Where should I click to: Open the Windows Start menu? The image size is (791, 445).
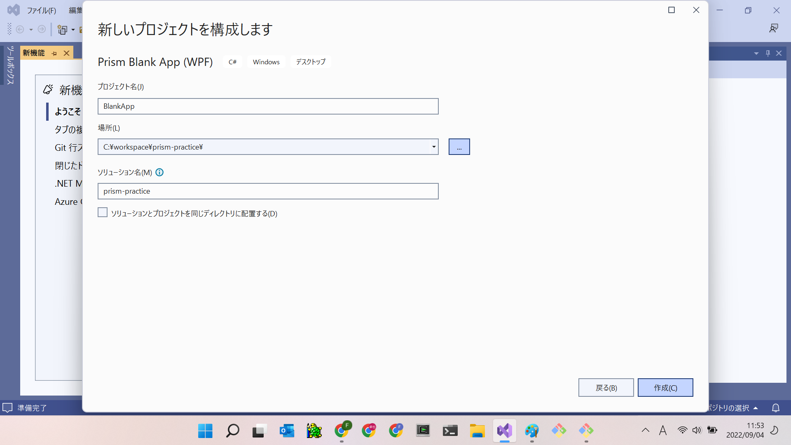pos(205,431)
